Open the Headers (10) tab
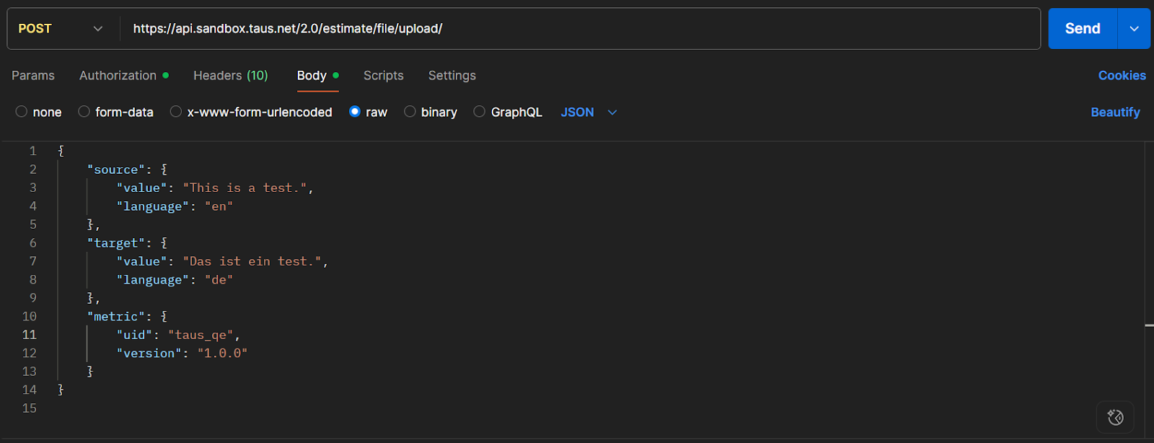The width and height of the screenshot is (1154, 443). point(231,76)
